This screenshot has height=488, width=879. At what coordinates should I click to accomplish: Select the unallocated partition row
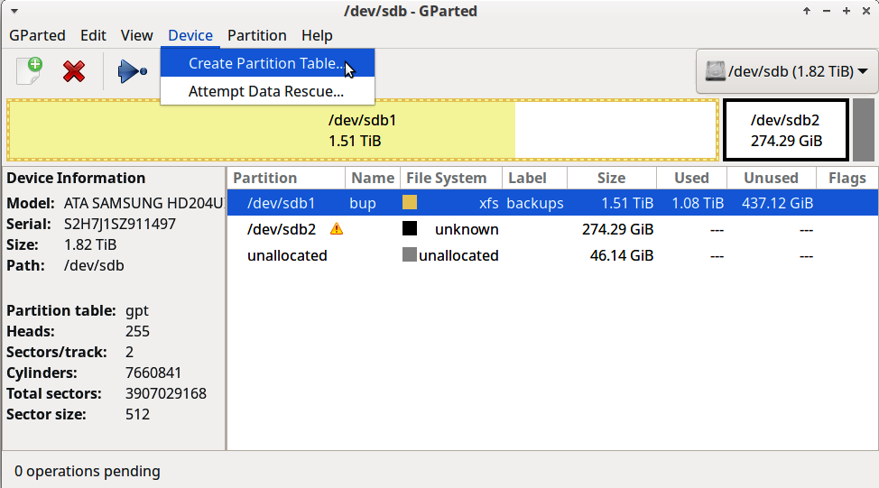(x=552, y=255)
